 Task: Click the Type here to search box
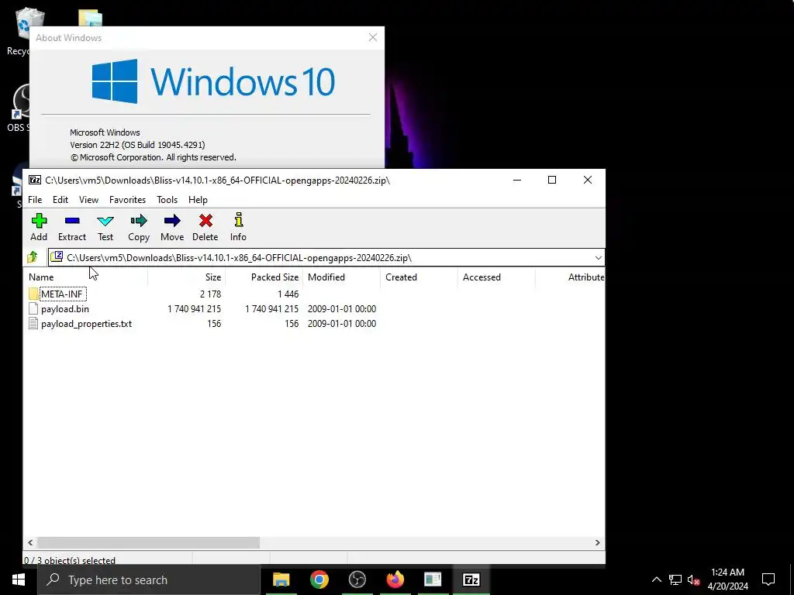pos(149,580)
